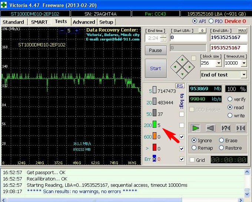Click the left arrow on the navigation diamond
This screenshot has height=202, width=252.
[175, 67]
